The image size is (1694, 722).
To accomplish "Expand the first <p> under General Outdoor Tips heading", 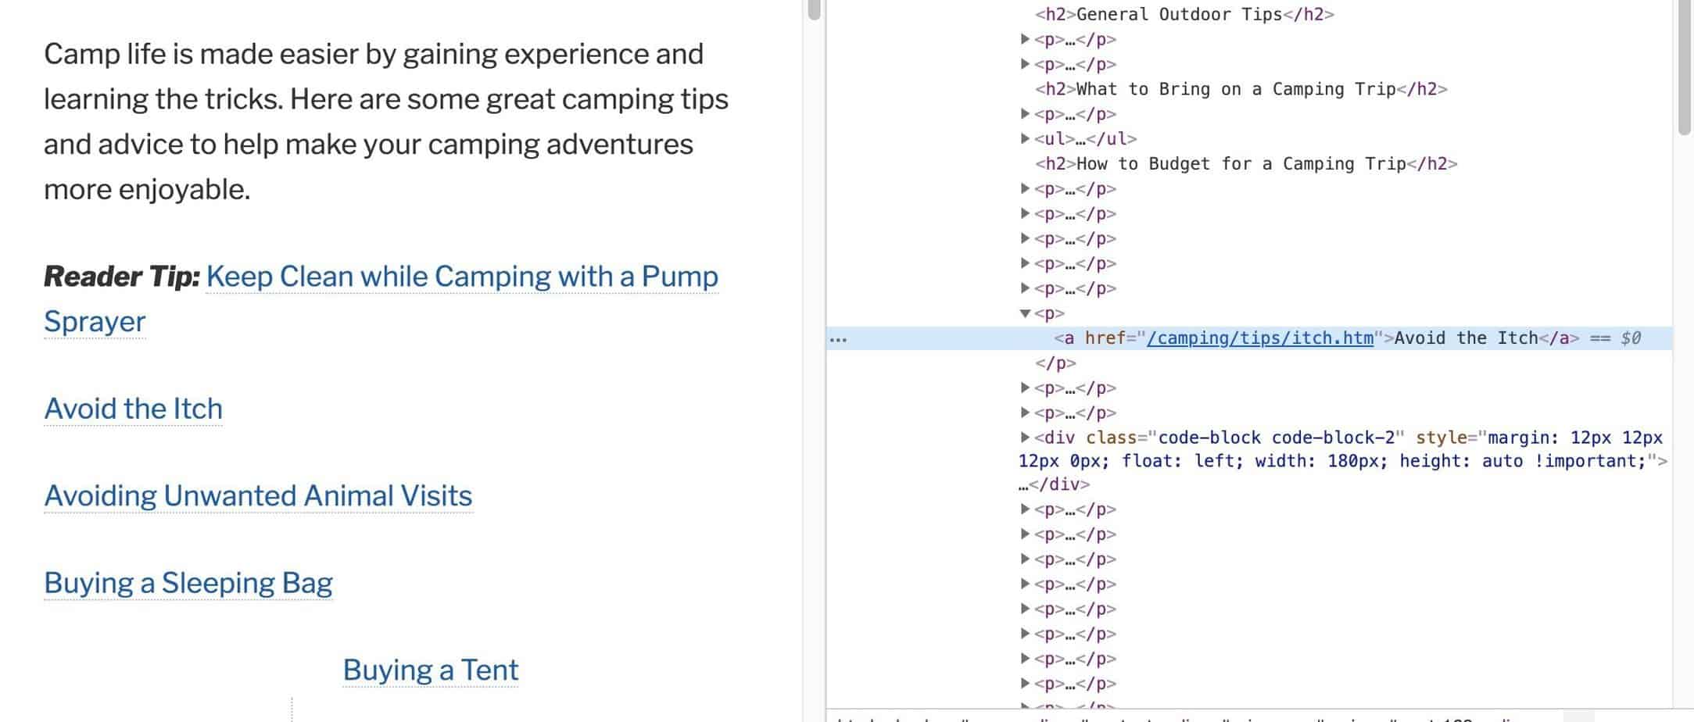I will 1025,38.
